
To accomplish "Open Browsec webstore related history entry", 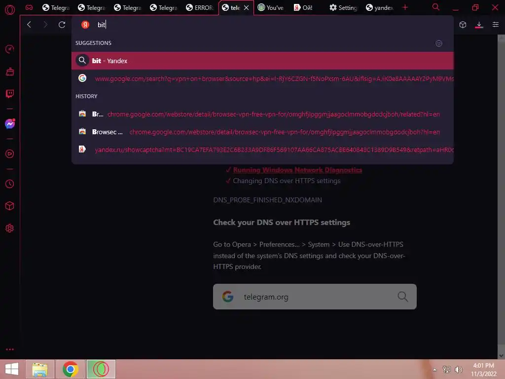I will tap(262, 114).
